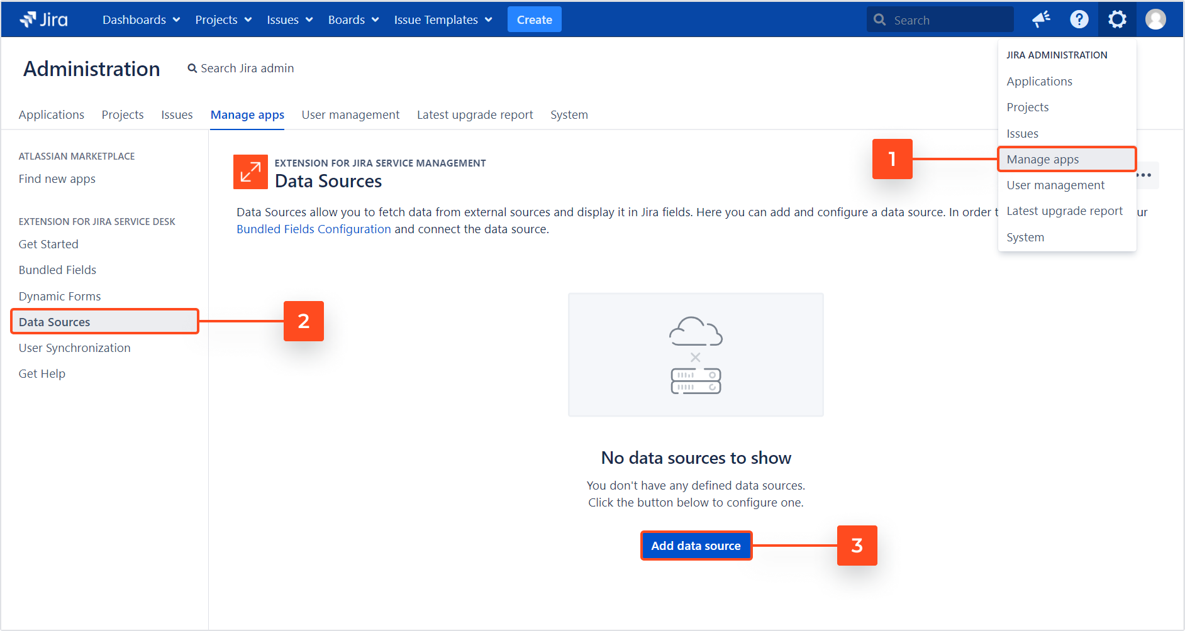
Task: Open Bundled Fields in sidebar
Action: click(57, 270)
